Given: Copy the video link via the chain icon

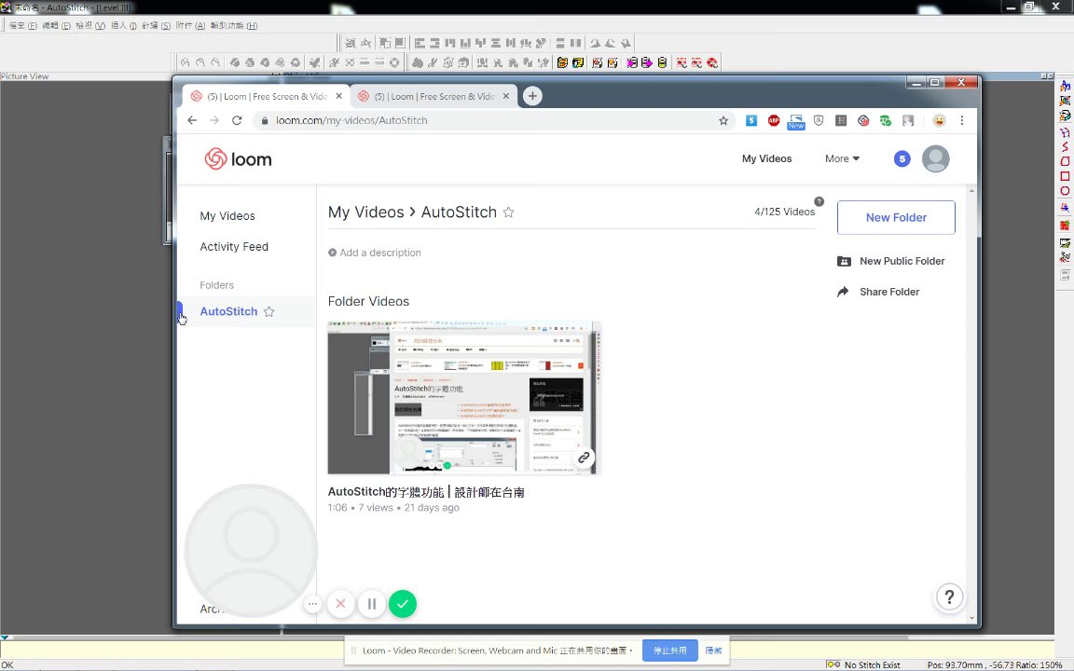Looking at the screenshot, I should (x=584, y=458).
